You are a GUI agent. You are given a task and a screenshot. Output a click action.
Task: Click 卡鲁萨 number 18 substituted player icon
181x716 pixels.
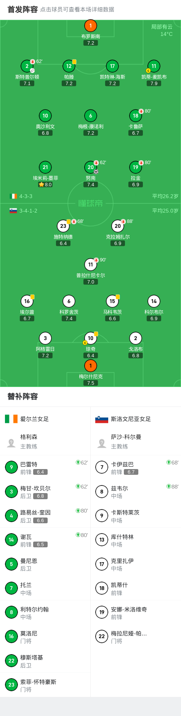click(x=136, y=116)
